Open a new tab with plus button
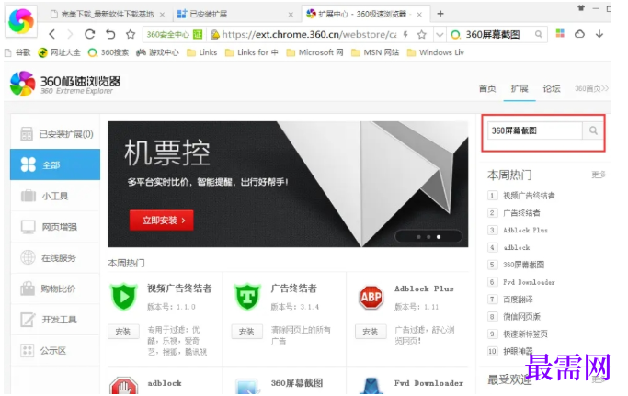 pos(440,14)
